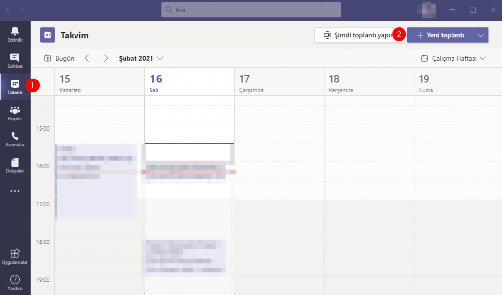
Task: Go to the next week arrow
Action: click(106, 58)
